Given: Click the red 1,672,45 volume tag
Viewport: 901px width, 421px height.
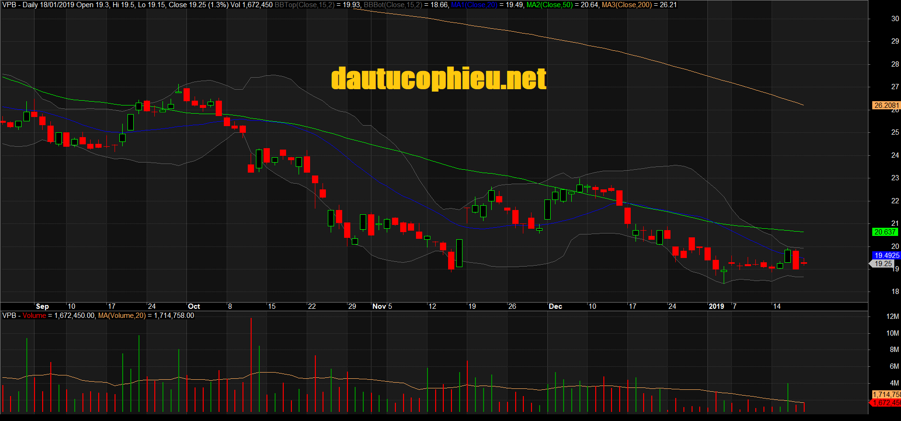Looking at the screenshot, I should (x=885, y=403).
